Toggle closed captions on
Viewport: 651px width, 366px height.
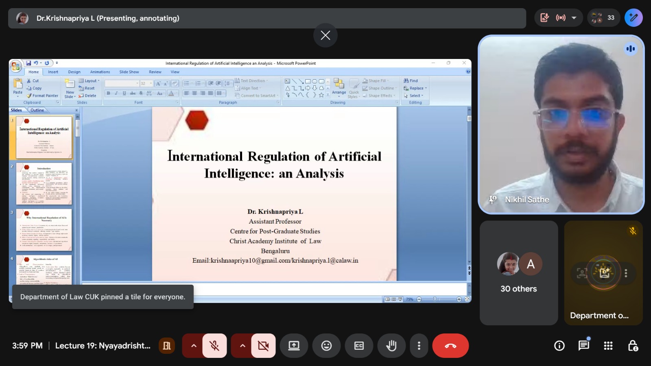pyautogui.click(x=359, y=346)
